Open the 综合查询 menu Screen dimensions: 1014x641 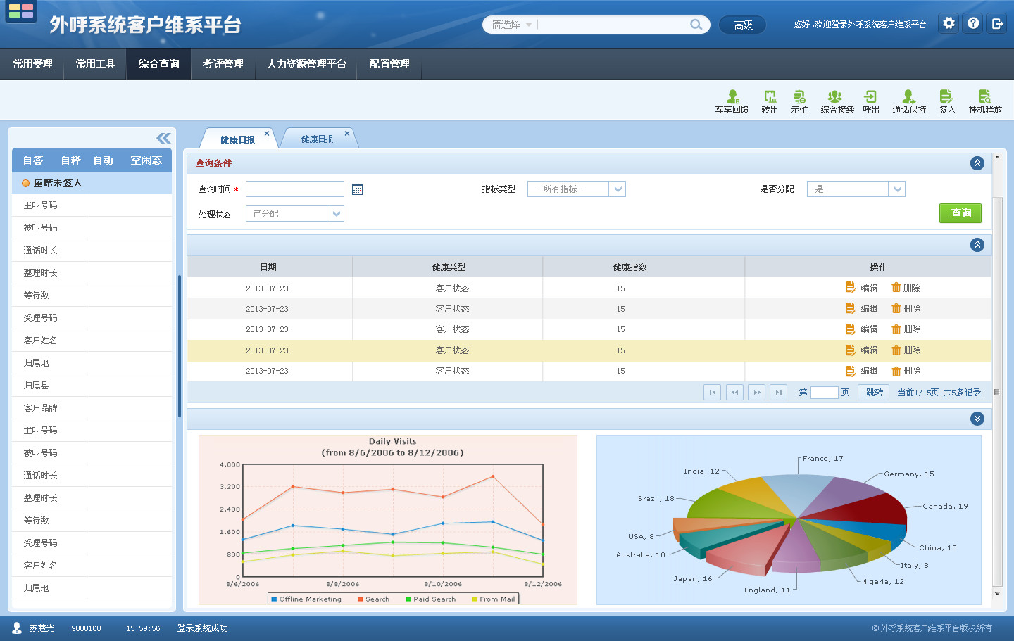(x=158, y=64)
